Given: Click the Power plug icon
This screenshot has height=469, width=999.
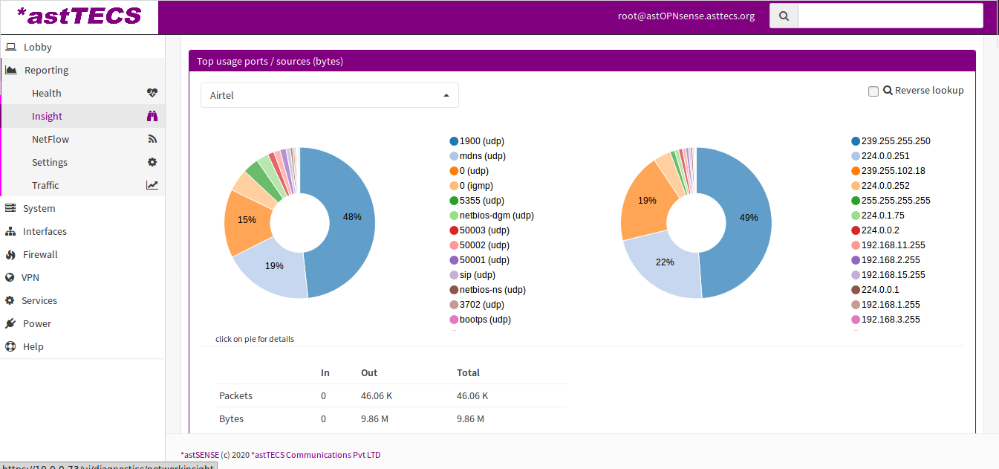Looking at the screenshot, I should 10,323.
